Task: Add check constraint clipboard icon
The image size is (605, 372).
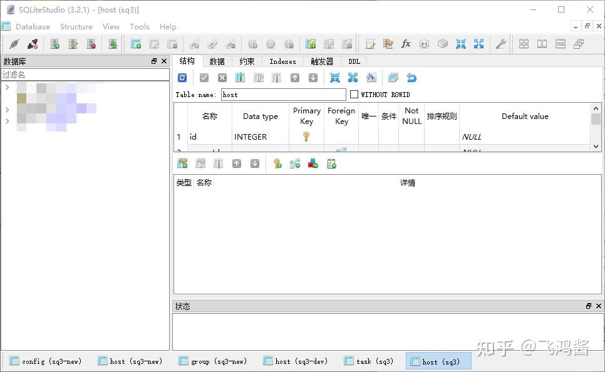Action: click(331, 163)
